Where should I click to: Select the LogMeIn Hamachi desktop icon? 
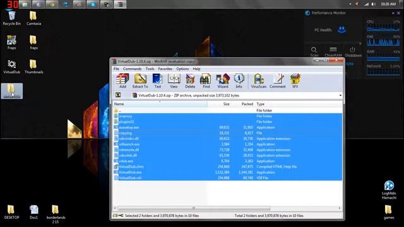tap(389, 190)
